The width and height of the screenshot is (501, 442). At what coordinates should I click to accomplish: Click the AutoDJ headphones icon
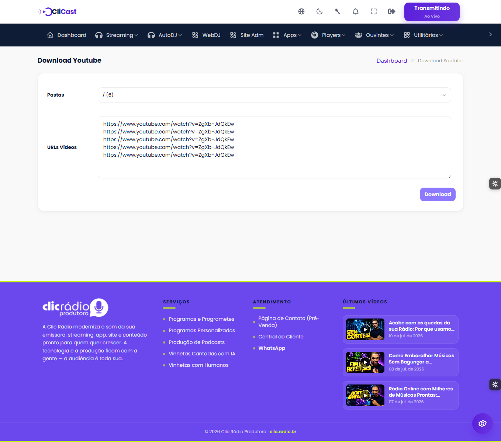pyautogui.click(x=151, y=35)
